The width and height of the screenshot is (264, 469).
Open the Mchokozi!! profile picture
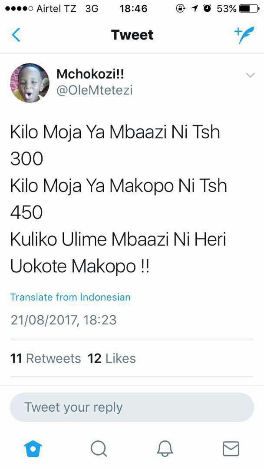(x=30, y=83)
